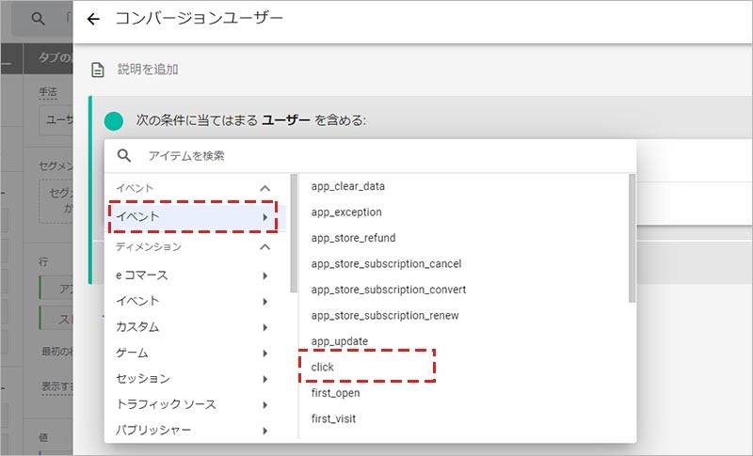753x456 pixels.
Task: Click the teal circle condition indicator
Action: [114, 120]
